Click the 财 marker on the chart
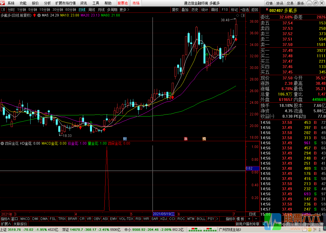326x233 pixels. (x=125, y=139)
